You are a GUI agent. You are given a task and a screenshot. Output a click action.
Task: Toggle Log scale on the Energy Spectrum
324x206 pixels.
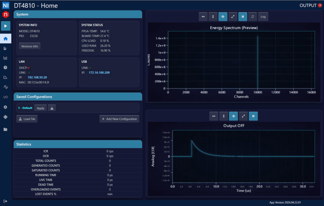(263, 17)
